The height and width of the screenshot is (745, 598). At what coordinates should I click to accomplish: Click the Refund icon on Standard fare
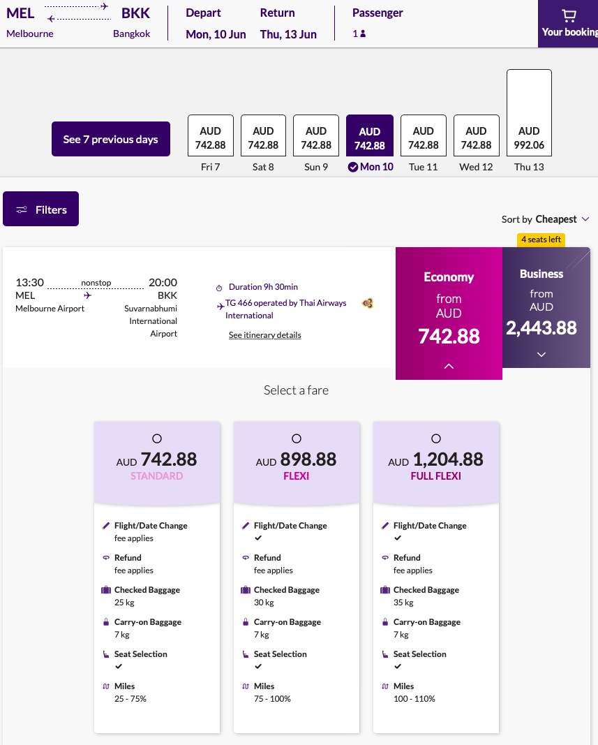coord(105,558)
